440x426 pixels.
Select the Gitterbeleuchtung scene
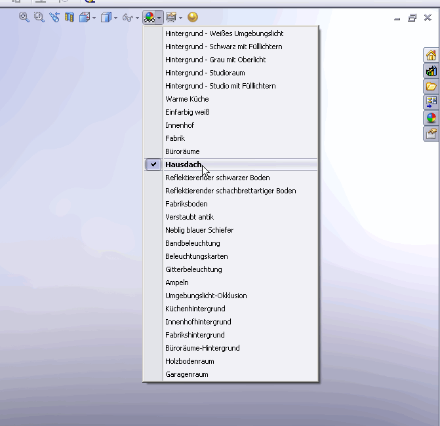tap(231, 269)
